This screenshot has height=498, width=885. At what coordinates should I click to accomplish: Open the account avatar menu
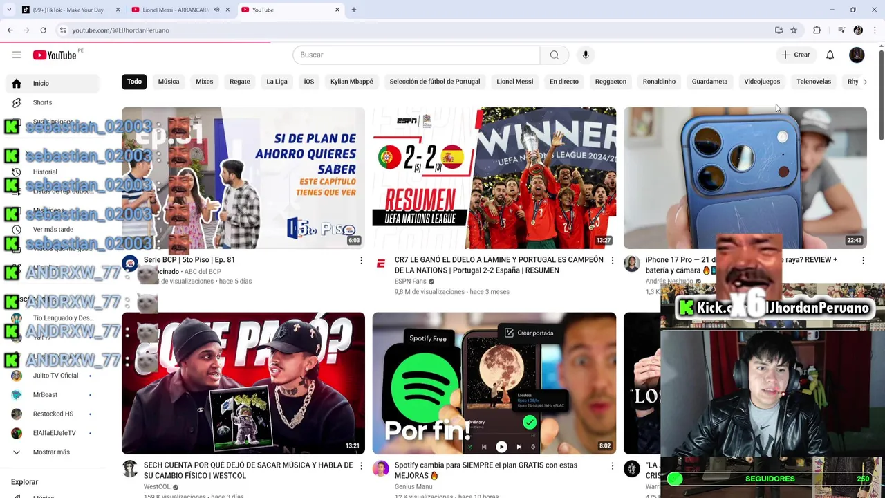857,55
